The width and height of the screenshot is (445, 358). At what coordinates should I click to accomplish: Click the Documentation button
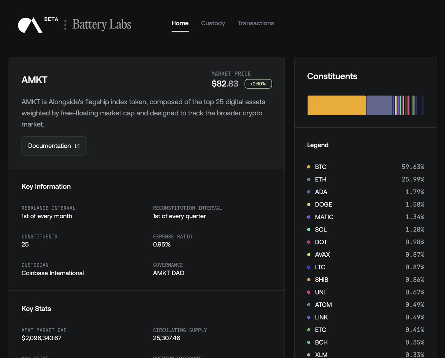click(54, 146)
